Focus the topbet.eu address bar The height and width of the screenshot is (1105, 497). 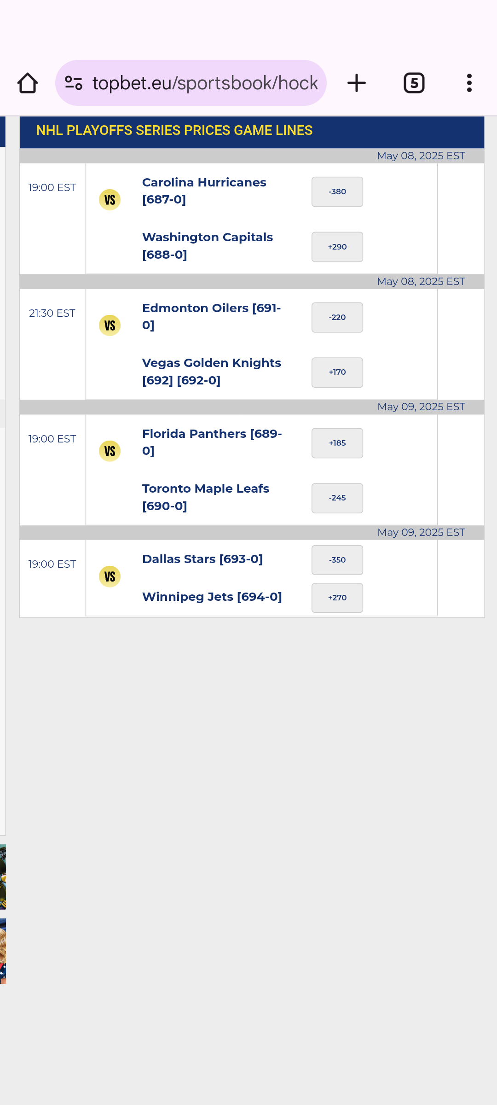coord(205,83)
